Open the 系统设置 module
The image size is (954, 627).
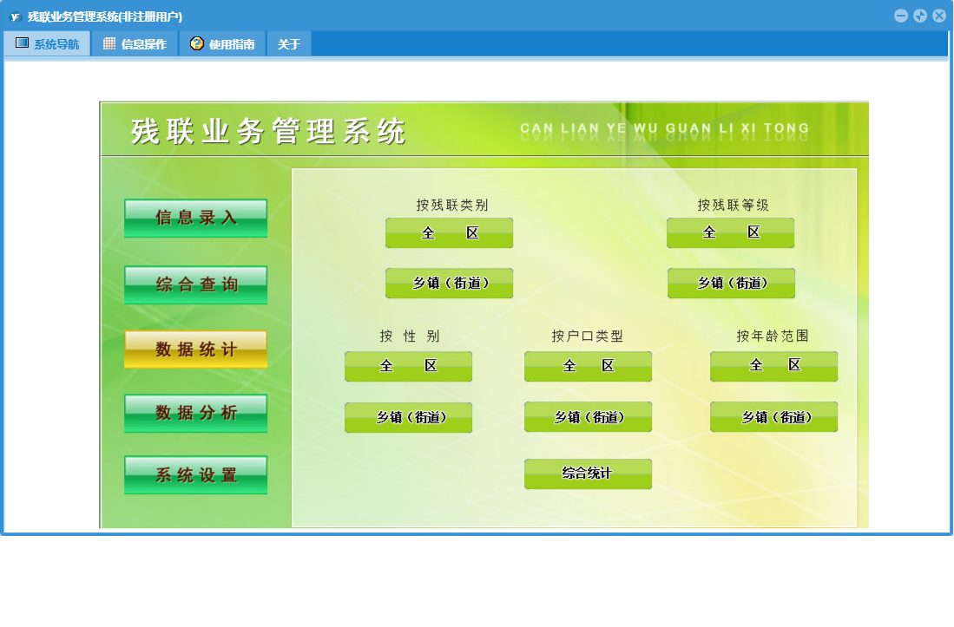(196, 475)
